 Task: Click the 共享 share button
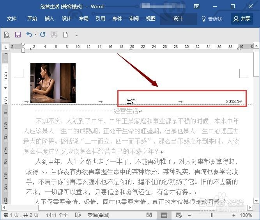(242, 19)
